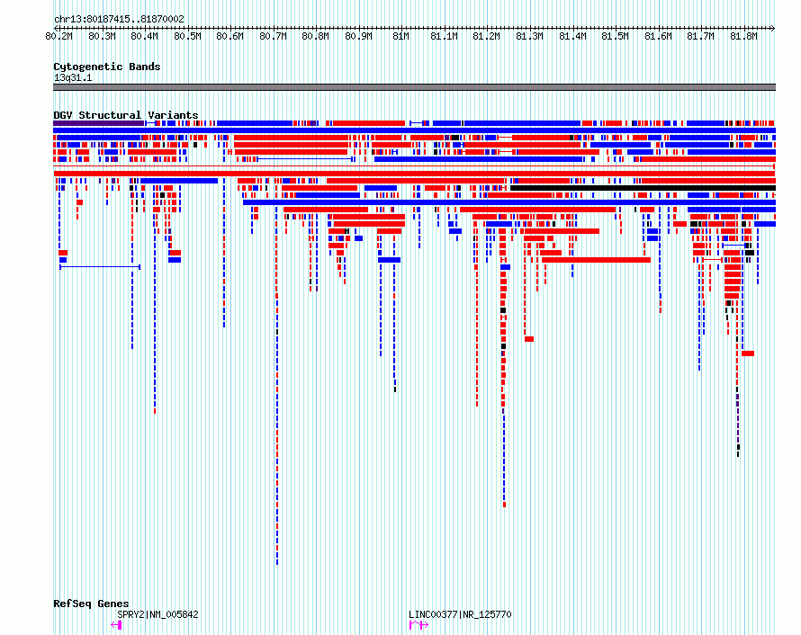
Task: Click thin blue capped variant line below 80.3M
Action: pyautogui.click(x=100, y=266)
